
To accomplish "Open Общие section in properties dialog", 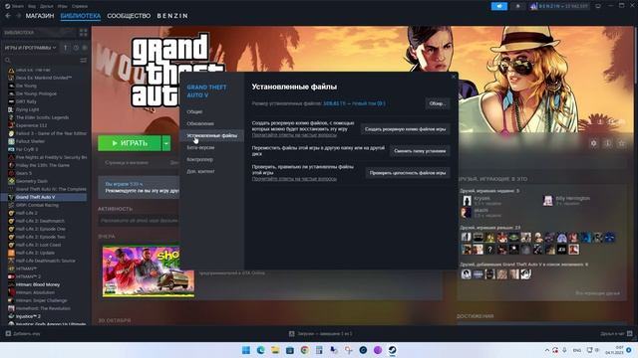I will pyautogui.click(x=194, y=111).
